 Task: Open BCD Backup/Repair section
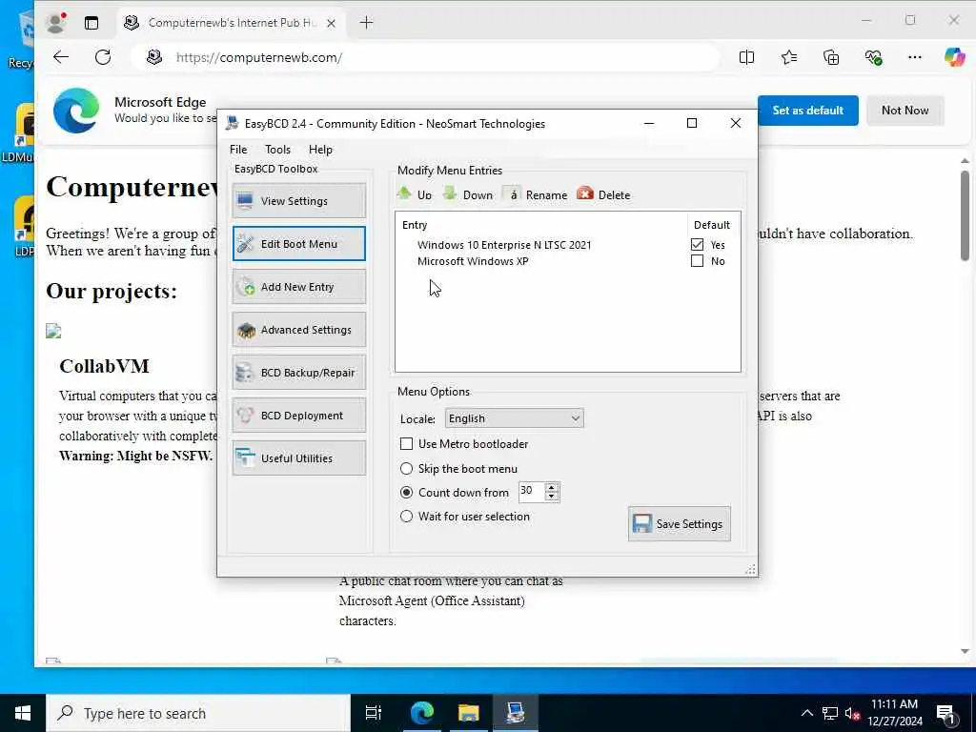[298, 373]
